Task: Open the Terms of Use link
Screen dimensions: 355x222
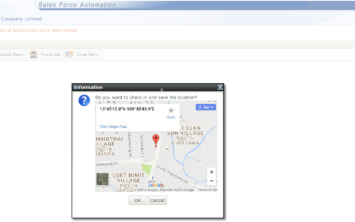Action: pos(208,190)
